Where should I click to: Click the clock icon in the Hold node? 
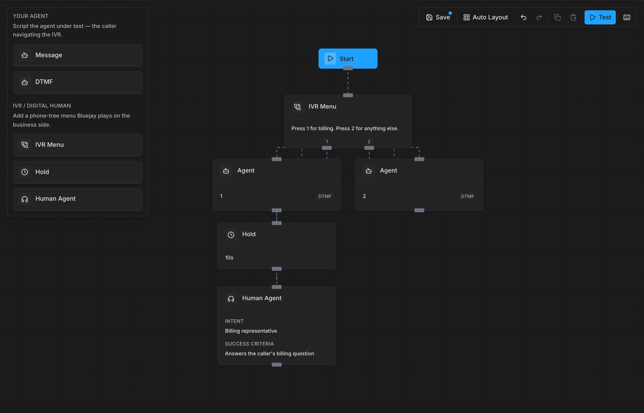pos(231,235)
